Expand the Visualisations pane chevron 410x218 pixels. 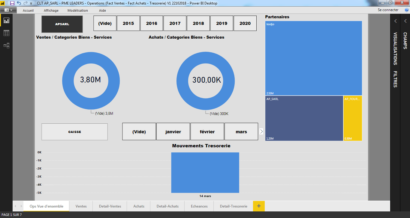click(x=395, y=21)
